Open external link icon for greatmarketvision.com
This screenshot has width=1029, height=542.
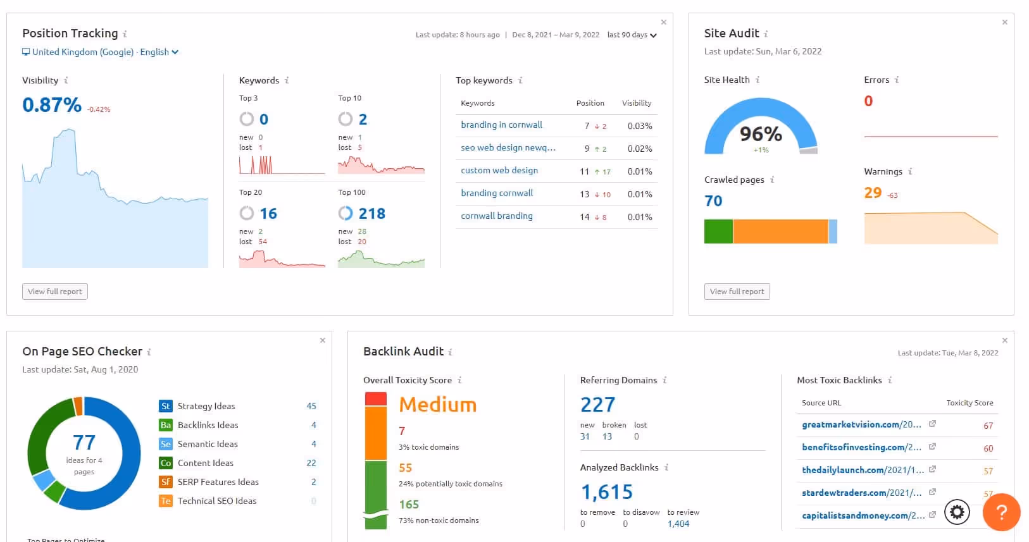(932, 424)
